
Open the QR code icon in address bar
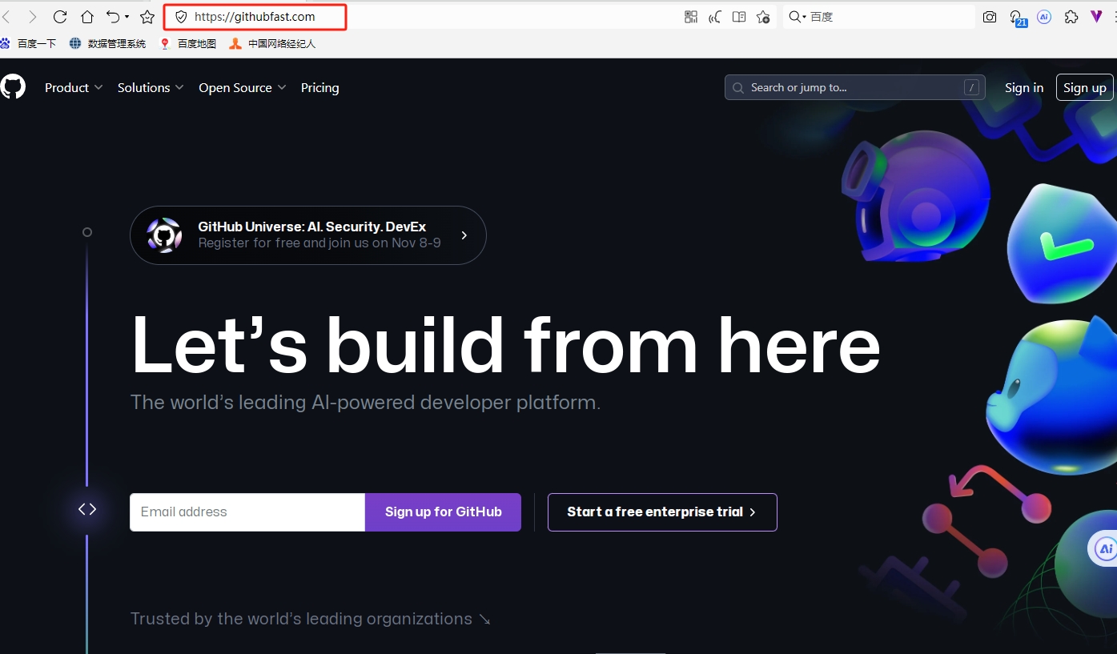691,17
